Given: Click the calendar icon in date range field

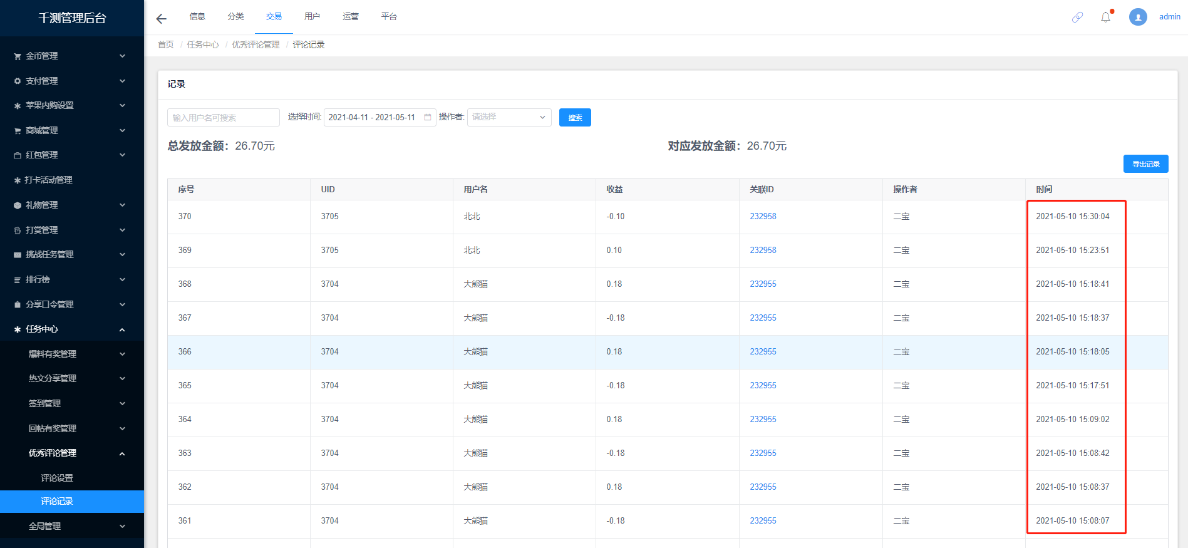Looking at the screenshot, I should [x=428, y=117].
